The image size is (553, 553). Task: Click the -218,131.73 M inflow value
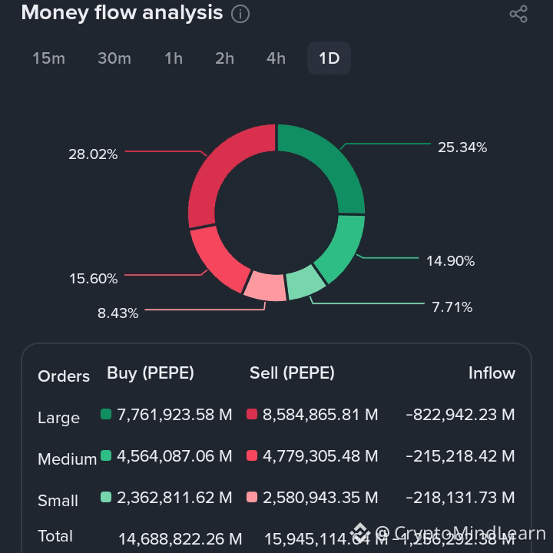[460, 498]
